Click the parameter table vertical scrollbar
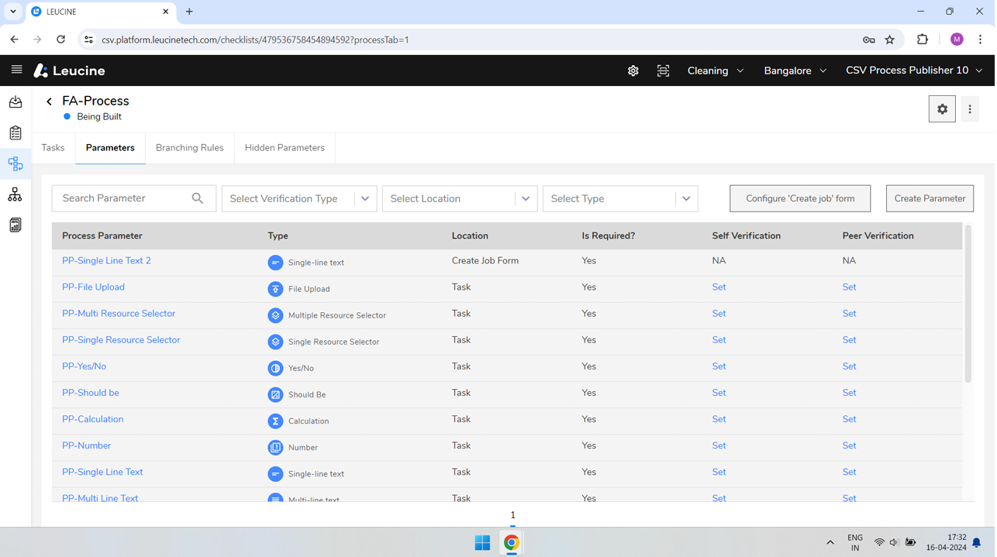Viewport: 997px width, 557px height. pos(968,304)
